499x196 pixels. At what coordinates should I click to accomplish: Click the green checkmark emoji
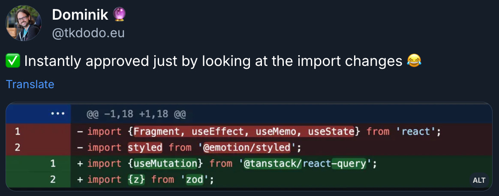[13, 61]
